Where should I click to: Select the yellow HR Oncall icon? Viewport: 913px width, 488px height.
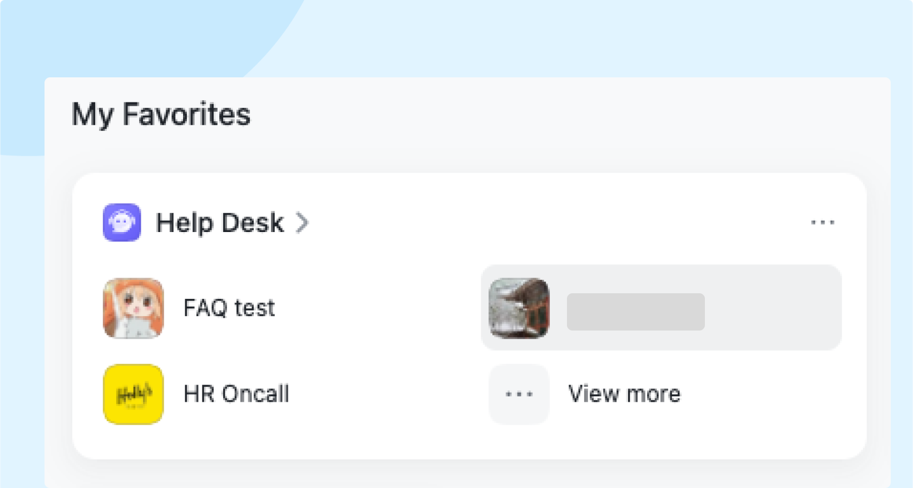pyautogui.click(x=133, y=394)
